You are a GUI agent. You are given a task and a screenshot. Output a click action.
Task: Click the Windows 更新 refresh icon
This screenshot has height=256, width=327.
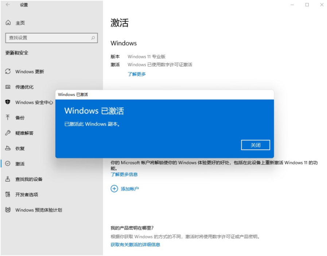[8, 71]
